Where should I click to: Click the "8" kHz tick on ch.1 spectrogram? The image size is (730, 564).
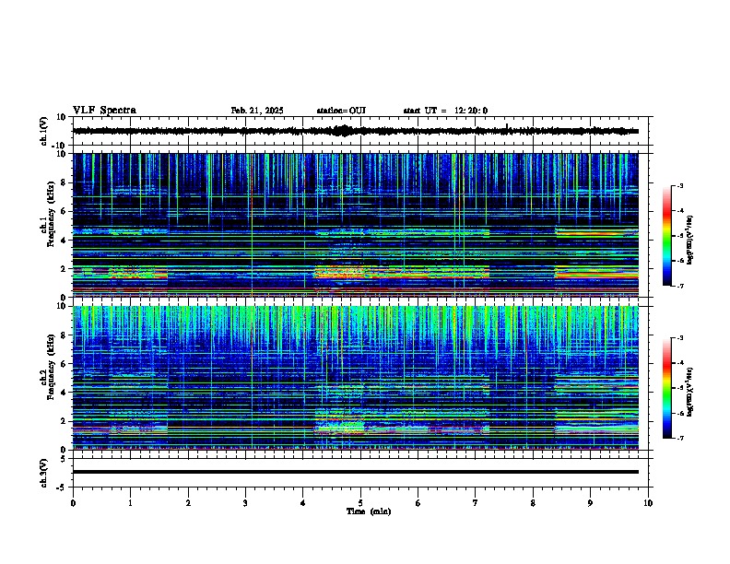(x=64, y=182)
